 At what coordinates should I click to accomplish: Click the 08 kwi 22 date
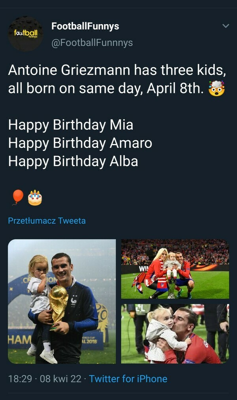(60, 379)
